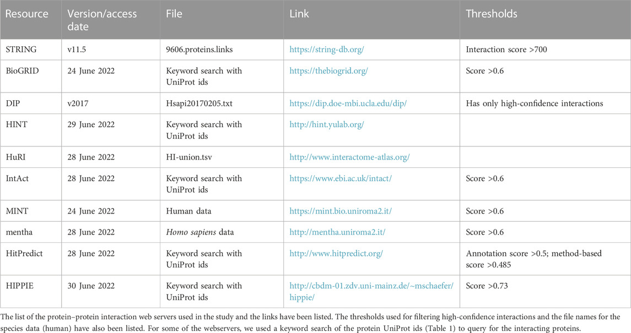This screenshot has height=333, width=631.
Task: Open the hitpredict.org link
Action: click(x=336, y=254)
